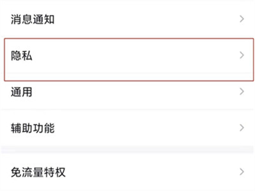Screen dimensions: 255x191
Task: Click the chevron arrow beside 通用
Action: pos(242,92)
